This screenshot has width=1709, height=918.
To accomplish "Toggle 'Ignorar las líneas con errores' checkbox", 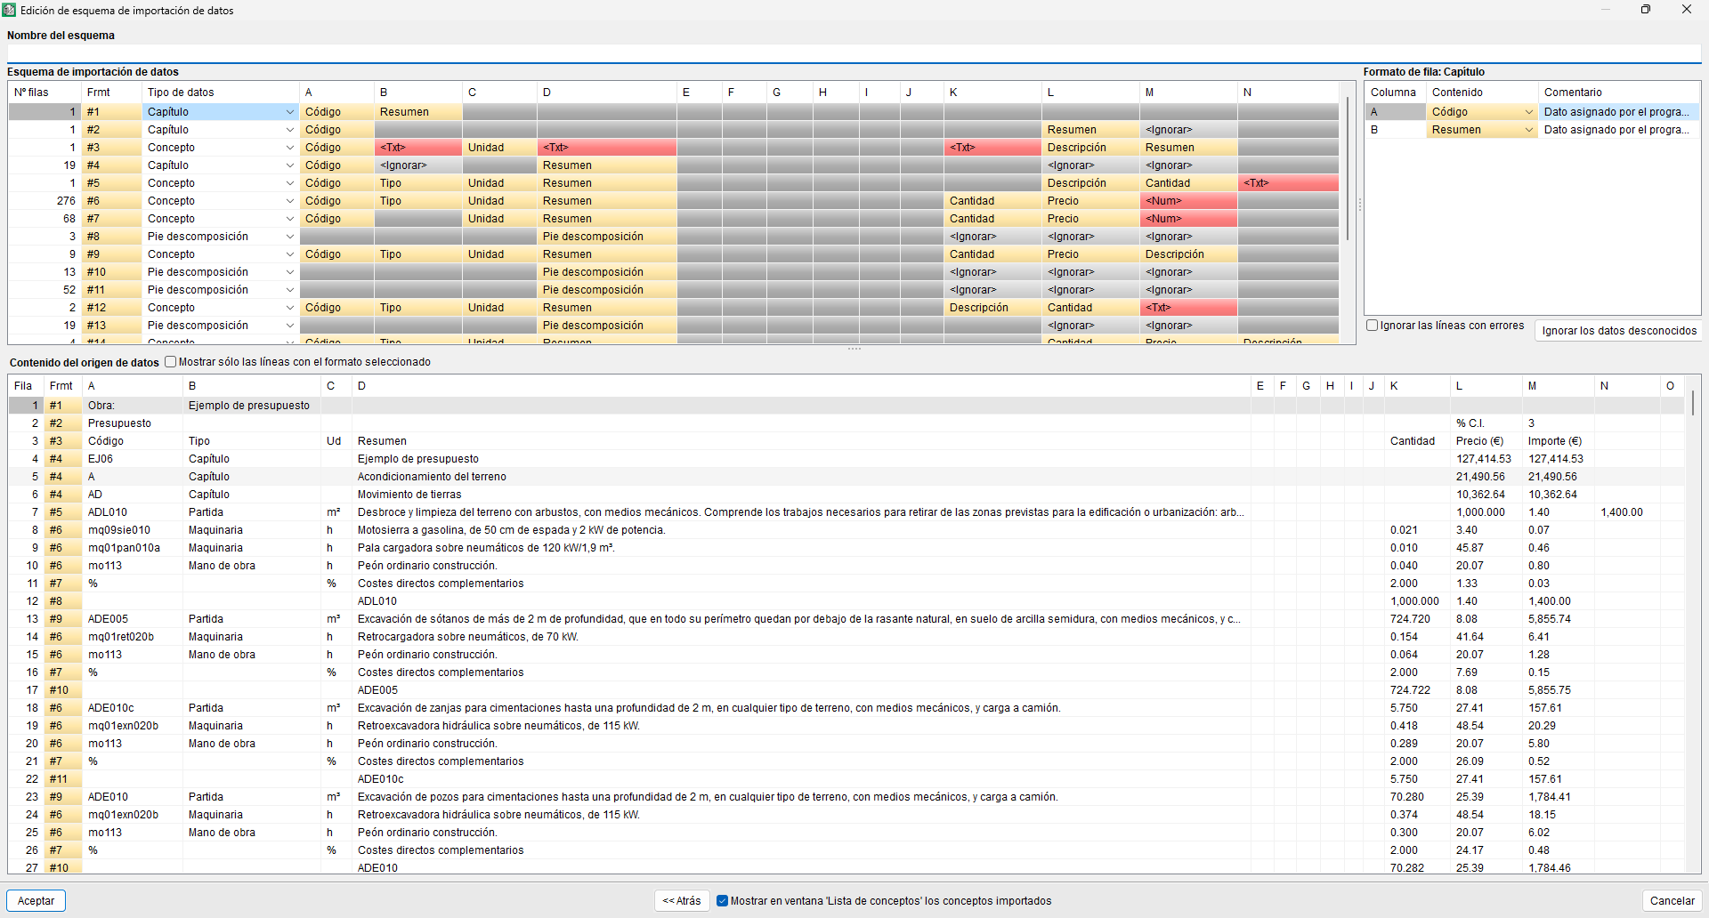I will 1373,326.
